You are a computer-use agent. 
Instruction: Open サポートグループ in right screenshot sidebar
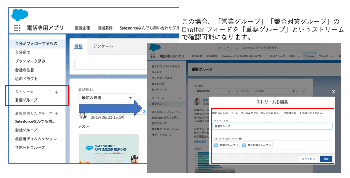pos(162,135)
